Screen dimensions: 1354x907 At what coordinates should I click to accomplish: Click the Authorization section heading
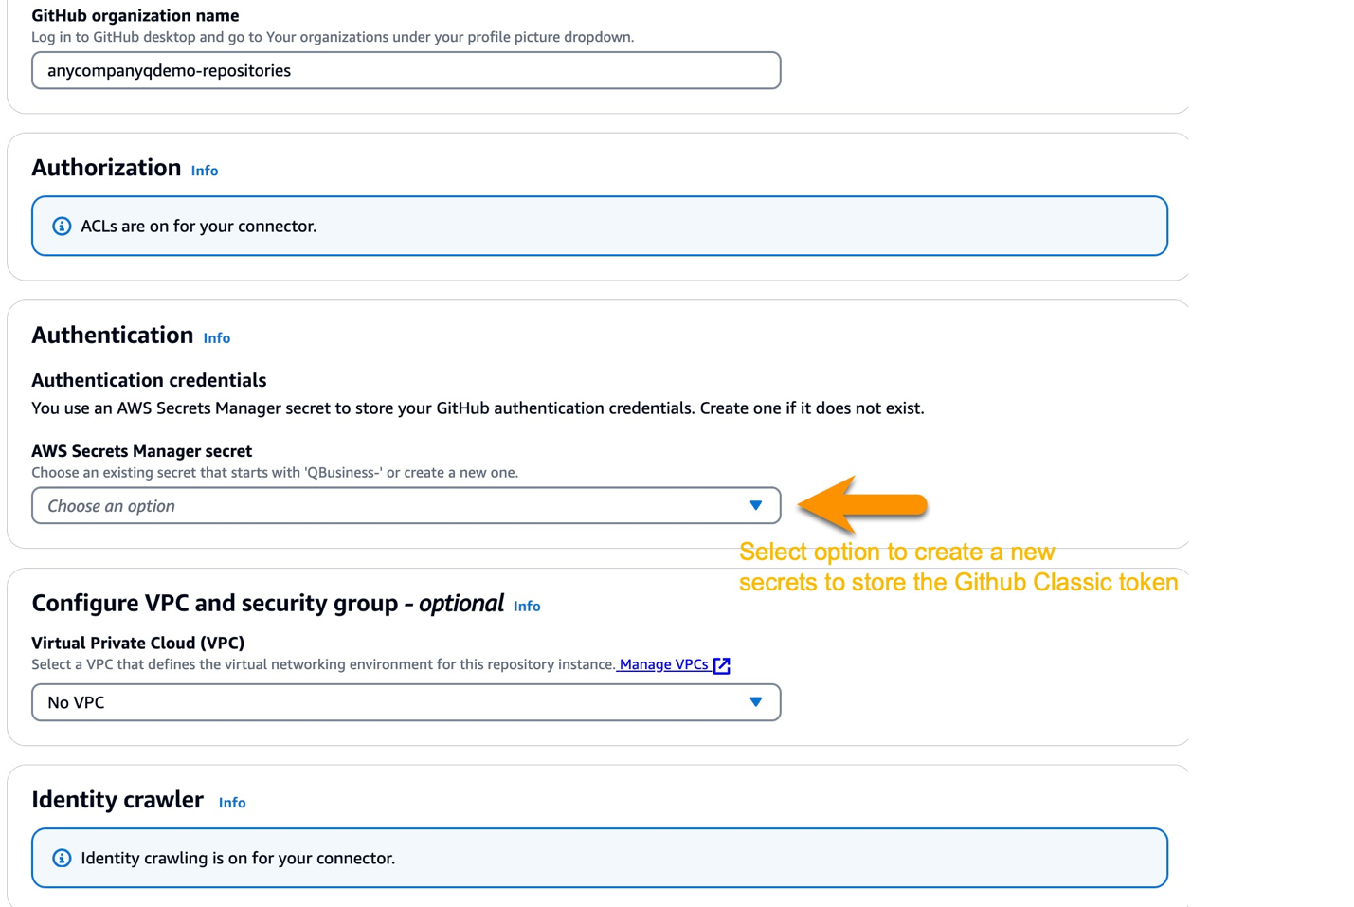pyautogui.click(x=105, y=168)
